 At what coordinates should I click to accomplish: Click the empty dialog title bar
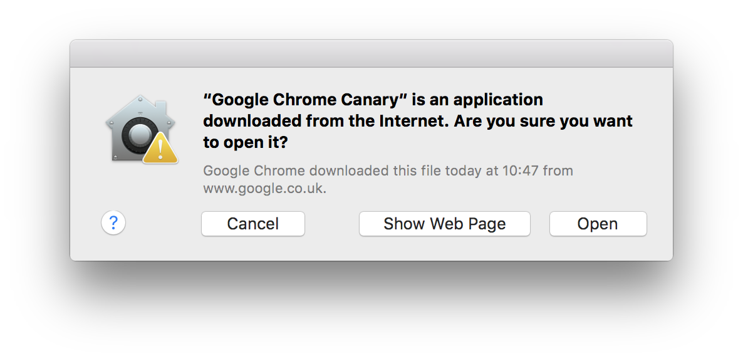[x=371, y=53]
